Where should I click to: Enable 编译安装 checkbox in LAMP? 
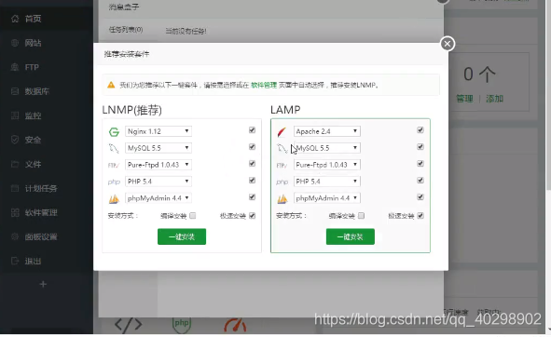361,216
